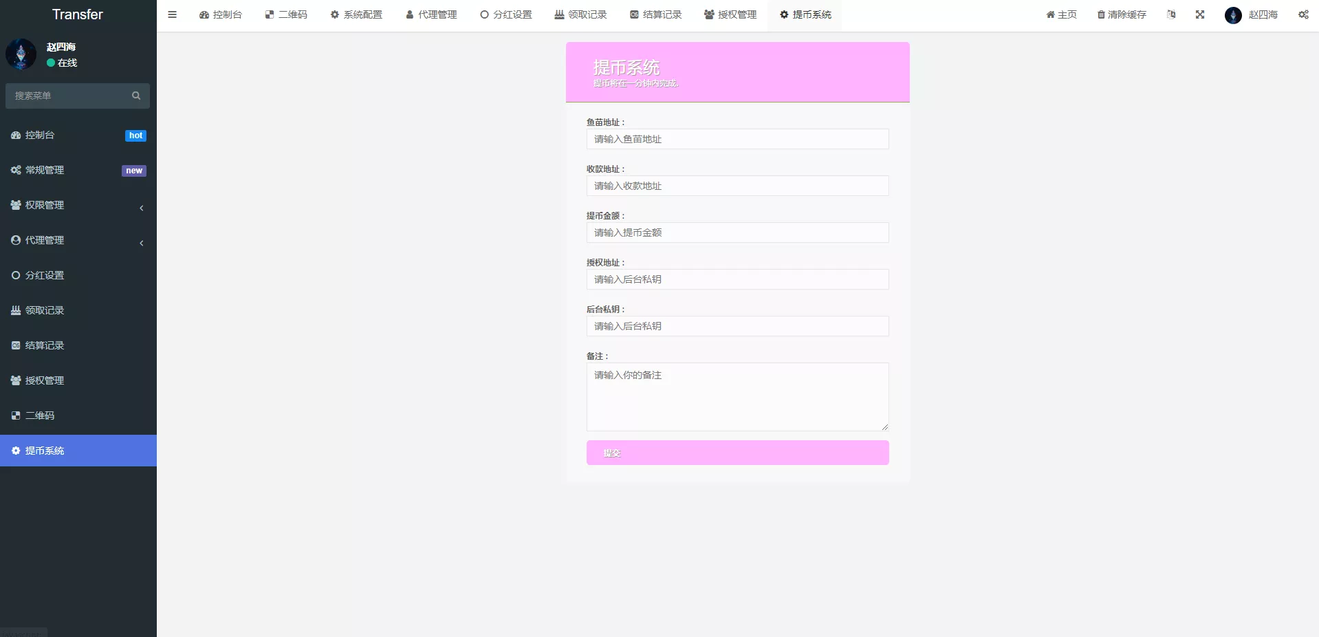1319x637 pixels.
Task: Open the language switch icon near the top right
Action: [x=1171, y=14]
